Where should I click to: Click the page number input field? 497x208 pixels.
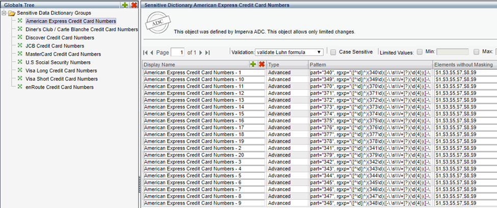(177, 53)
